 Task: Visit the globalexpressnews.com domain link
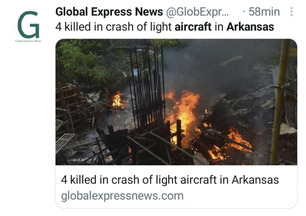pos(122,196)
